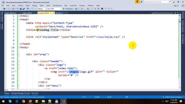The image size is (185, 104).
Task: Collapse the html element on line 1
Action: (19, 16)
